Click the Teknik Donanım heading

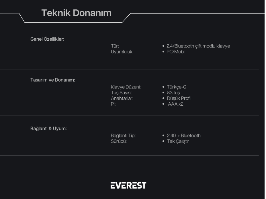[76, 13]
